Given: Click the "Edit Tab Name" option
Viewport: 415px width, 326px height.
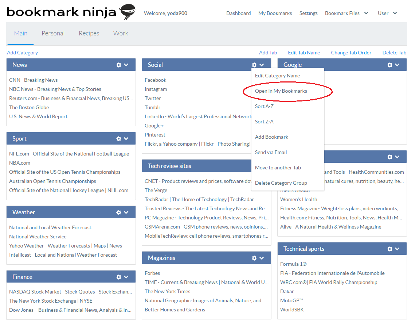Looking at the screenshot, I should [x=304, y=53].
